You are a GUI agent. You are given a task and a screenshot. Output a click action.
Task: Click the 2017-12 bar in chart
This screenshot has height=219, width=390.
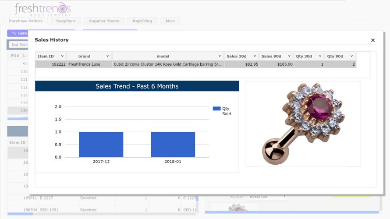[101, 144]
